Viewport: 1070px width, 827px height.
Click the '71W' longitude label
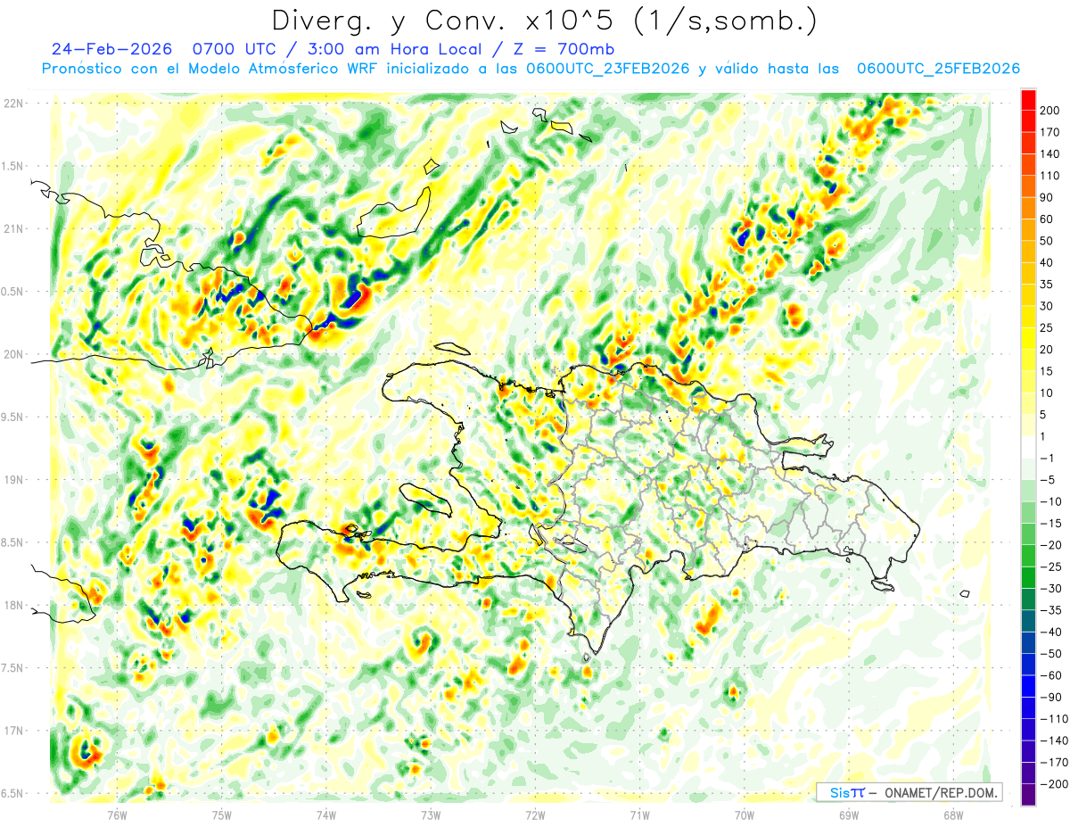(x=639, y=815)
